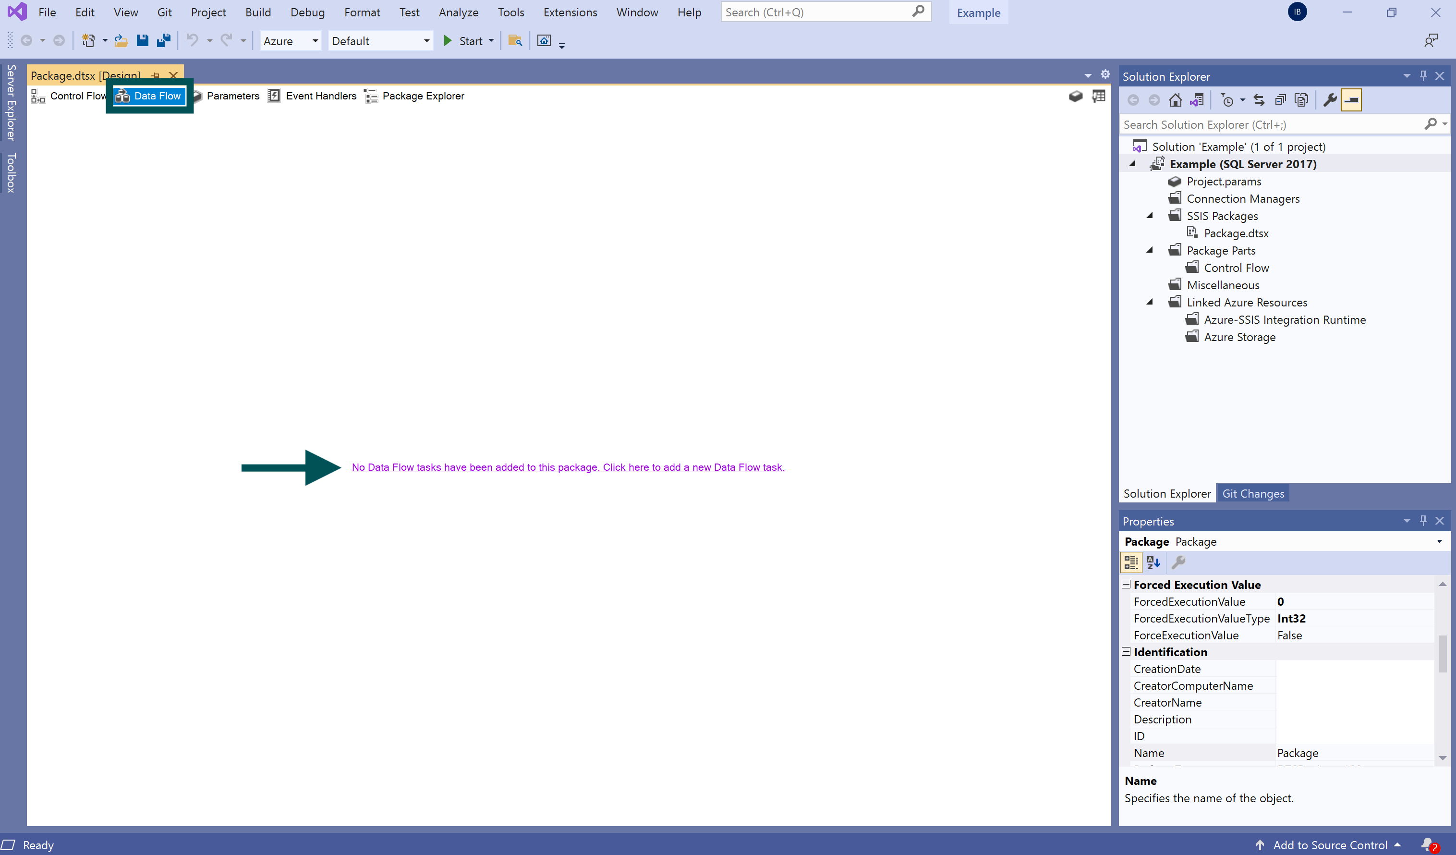Screen dimensions: 1456x855
Task: Open the Extensions menu
Action: click(570, 12)
